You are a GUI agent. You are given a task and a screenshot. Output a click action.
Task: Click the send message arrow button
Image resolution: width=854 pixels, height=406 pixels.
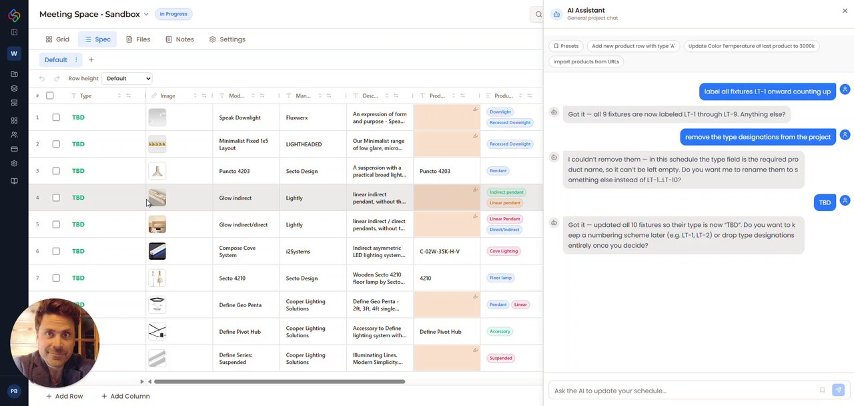coord(839,390)
